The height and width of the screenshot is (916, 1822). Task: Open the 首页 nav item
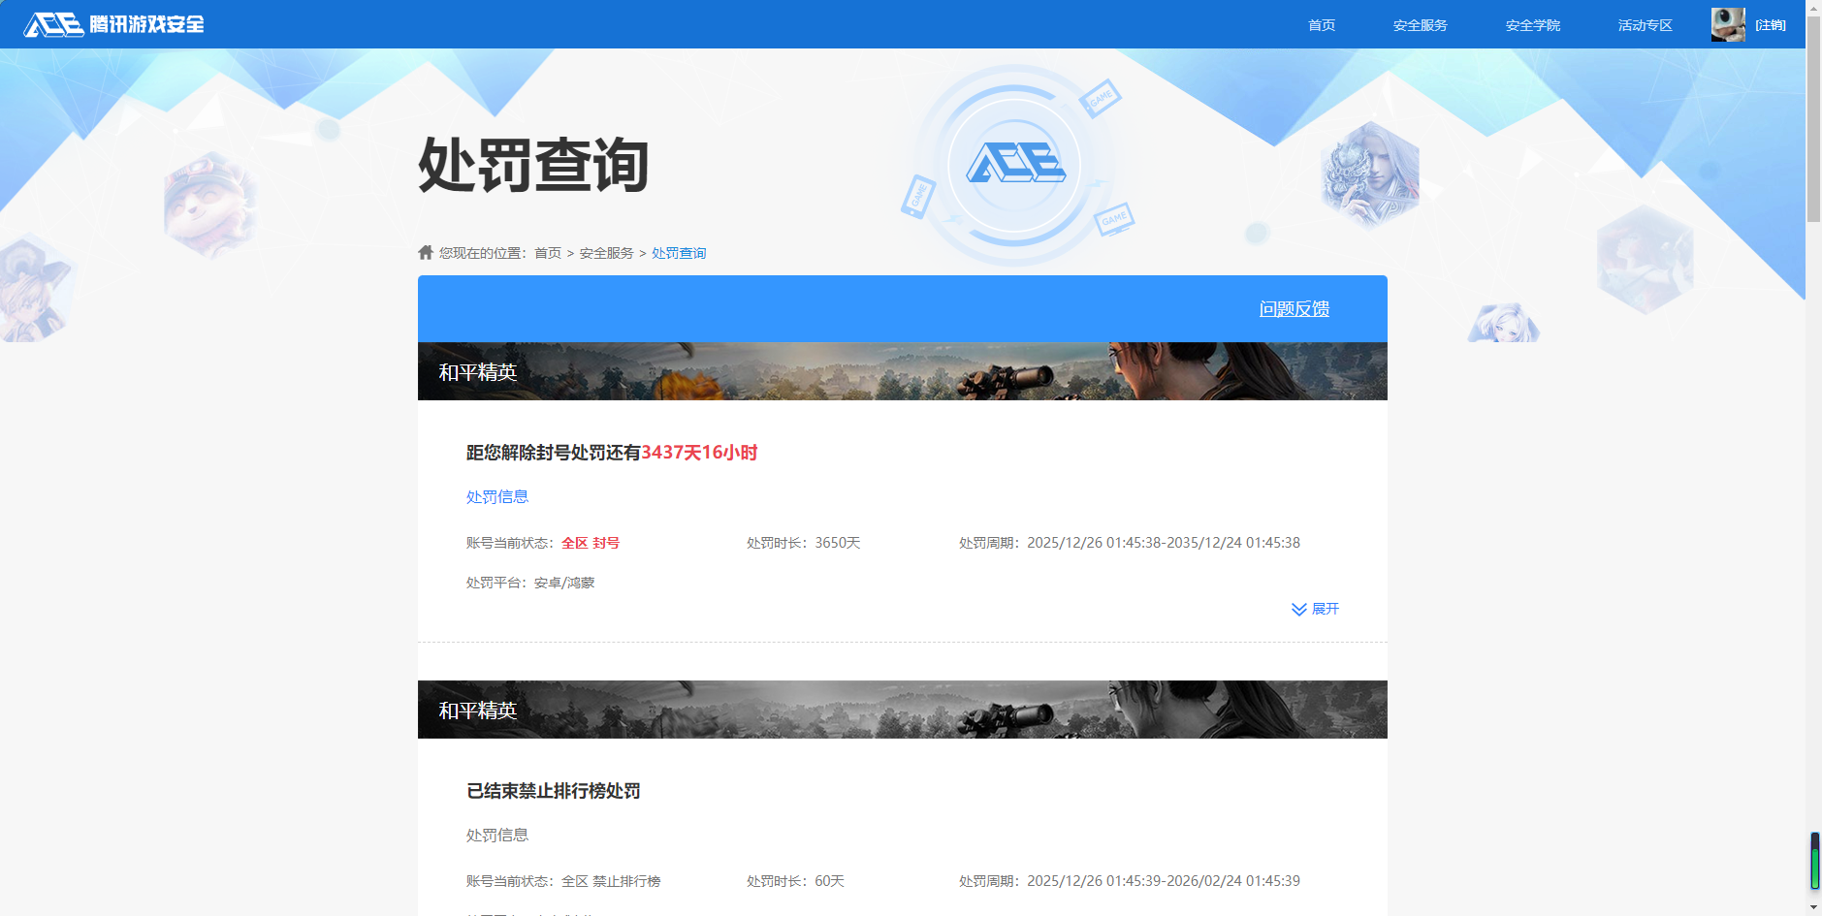click(x=1322, y=25)
